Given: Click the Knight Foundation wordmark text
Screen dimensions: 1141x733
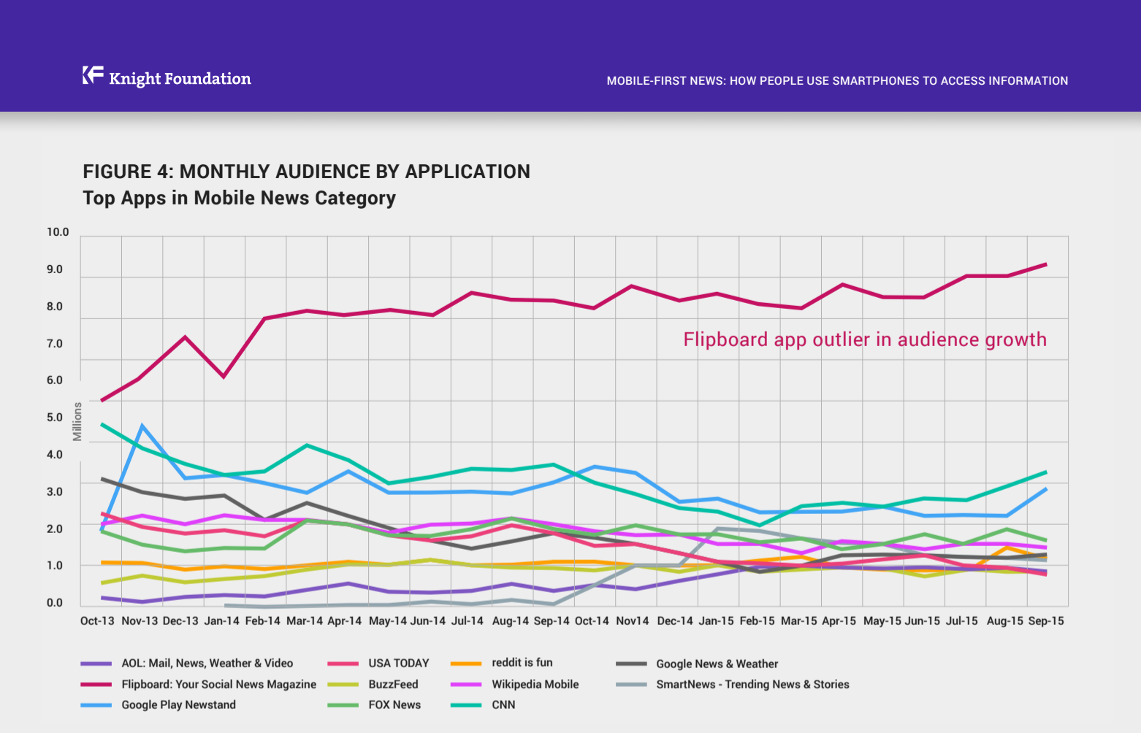Looking at the screenshot, I should (x=180, y=79).
